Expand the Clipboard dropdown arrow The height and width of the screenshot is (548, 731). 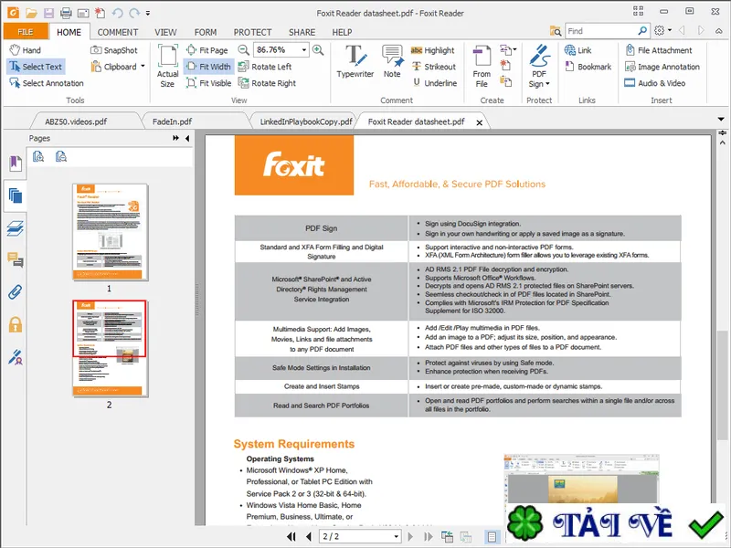tap(143, 66)
